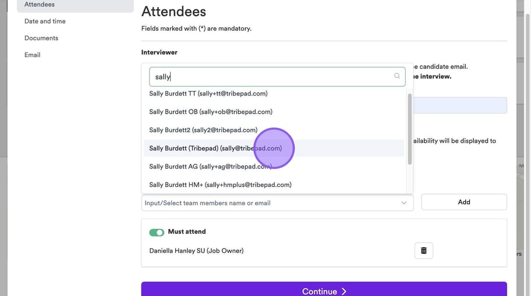This screenshot has width=531, height=296.
Task: Expand the team members dropdown chevron
Action: (404, 203)
